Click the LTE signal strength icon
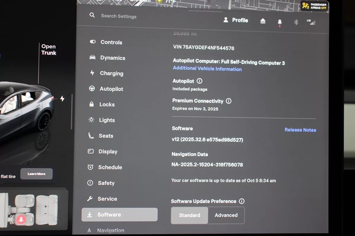 pyautogui.click(x=311, y=22)
